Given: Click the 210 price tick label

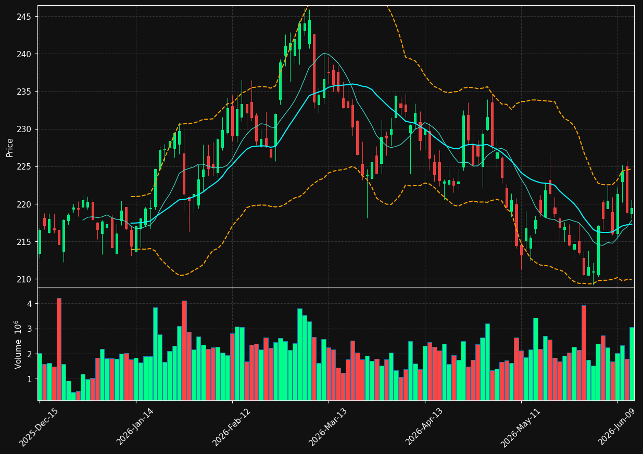Looking at the screenshot, I should [25, 279].
